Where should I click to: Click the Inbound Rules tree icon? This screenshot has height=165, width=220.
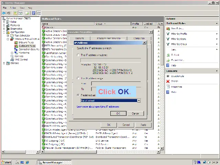click(16, 43)
